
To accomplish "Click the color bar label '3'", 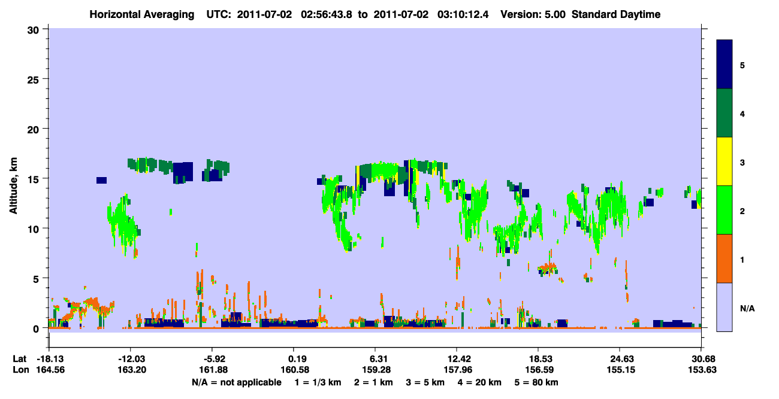I will tap(742, 162).
